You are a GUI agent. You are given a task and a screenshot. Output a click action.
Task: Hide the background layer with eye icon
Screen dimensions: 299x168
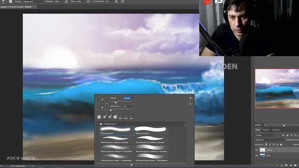256,155
